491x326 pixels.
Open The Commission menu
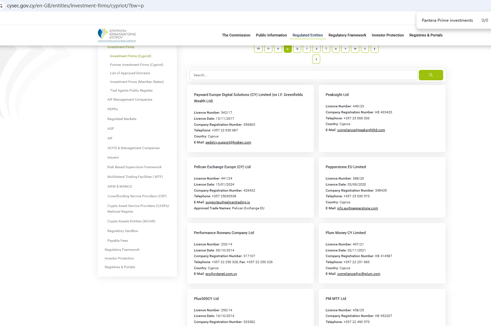[x=236, y=35]
